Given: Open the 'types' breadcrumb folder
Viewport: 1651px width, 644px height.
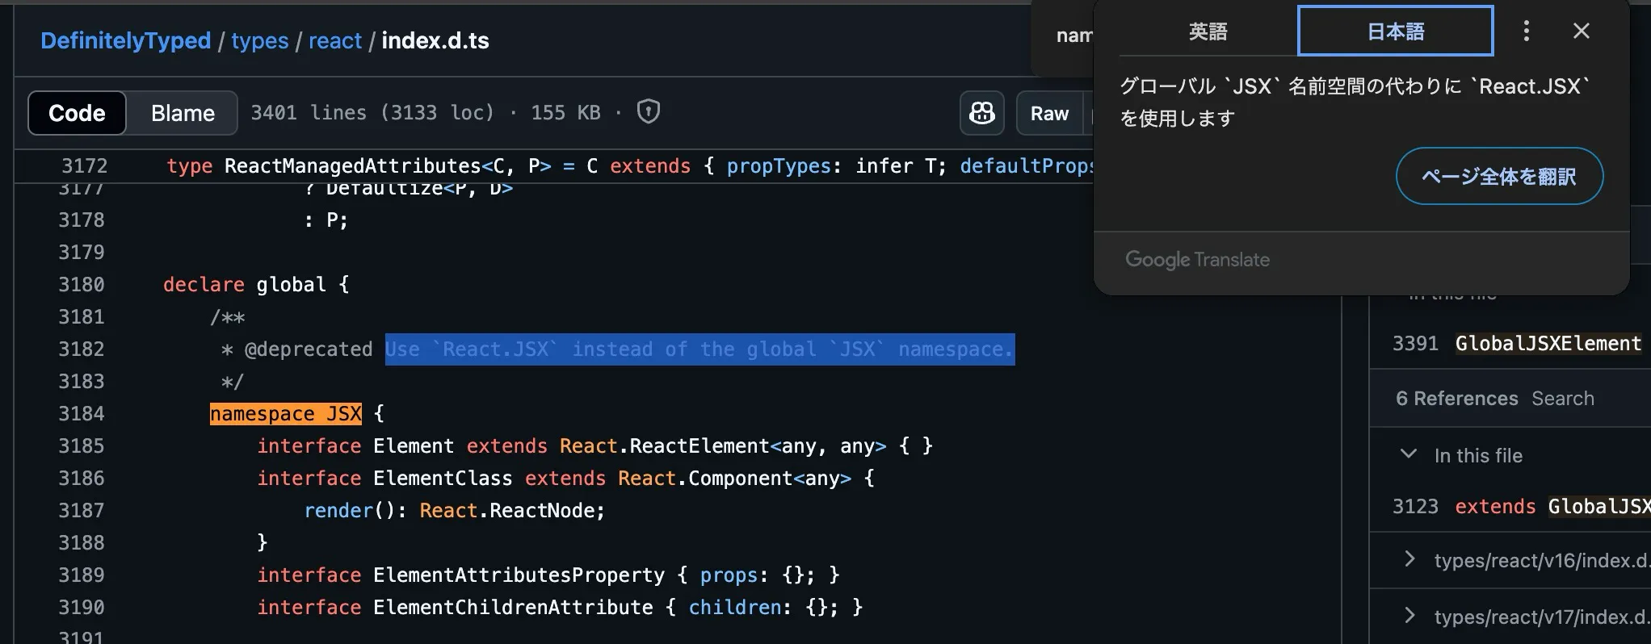Looking at the screenshot, I should coord(259,40).
